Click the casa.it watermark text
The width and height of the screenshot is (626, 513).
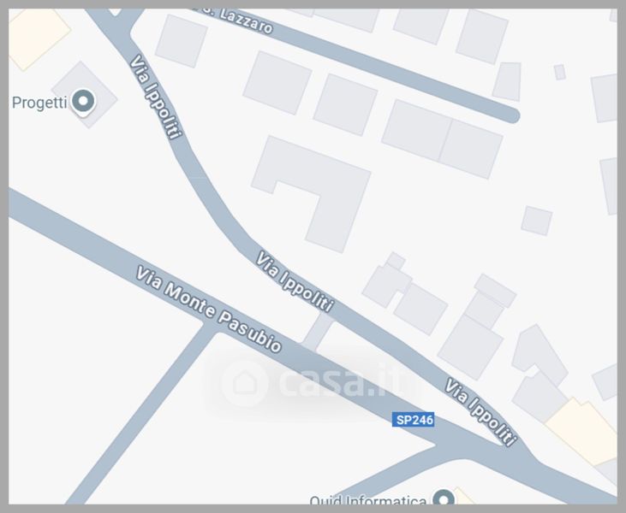click(343, 382)
